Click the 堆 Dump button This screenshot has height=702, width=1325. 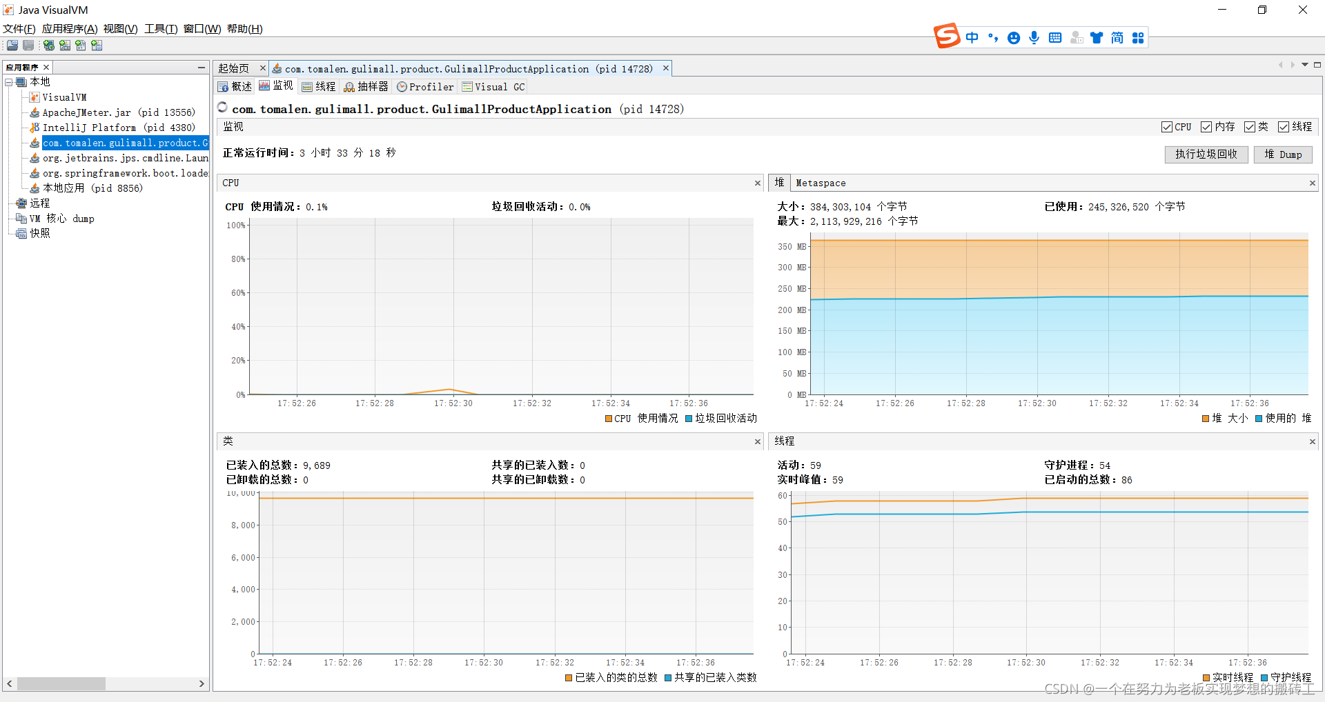coord(1283,154)
